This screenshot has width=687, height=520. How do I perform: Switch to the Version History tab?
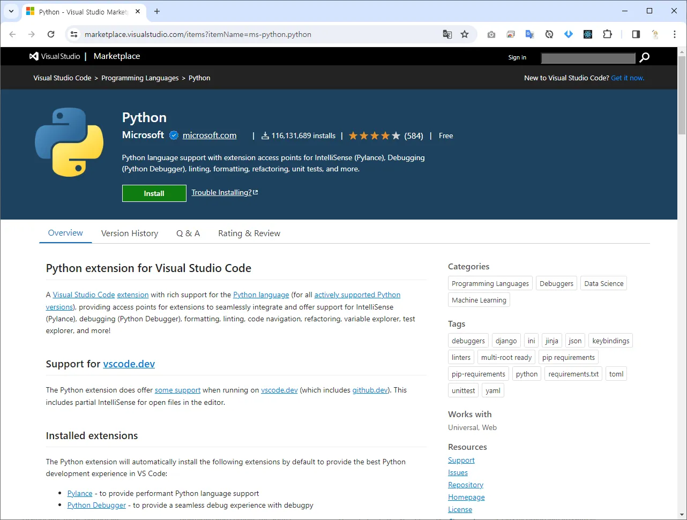[x=130, y=233]
